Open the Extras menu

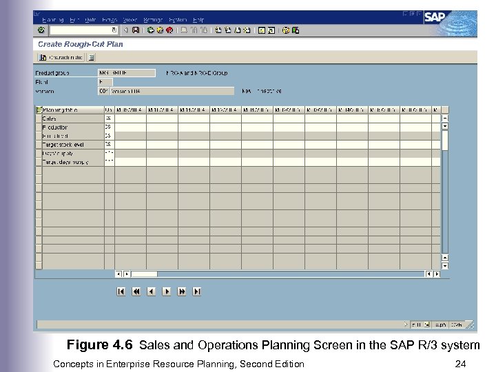click(110, 20)
